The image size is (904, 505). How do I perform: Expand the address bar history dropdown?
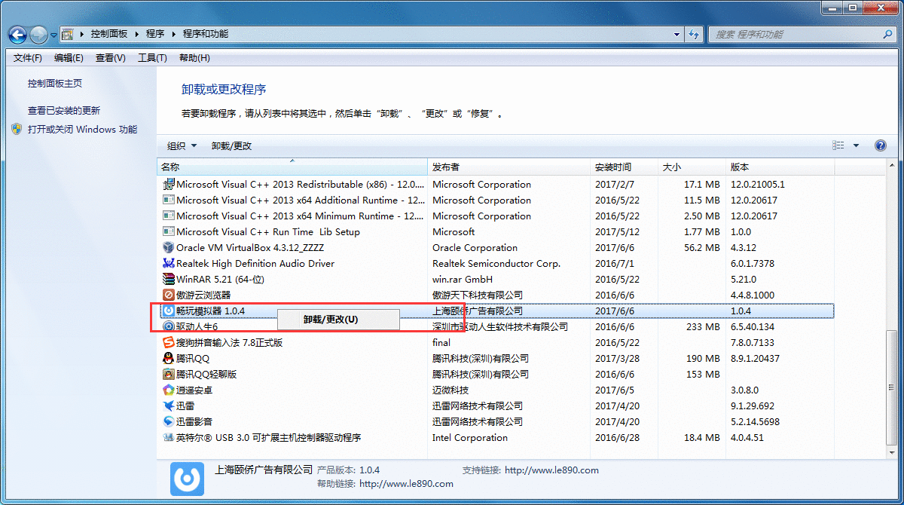click(675, 35)
